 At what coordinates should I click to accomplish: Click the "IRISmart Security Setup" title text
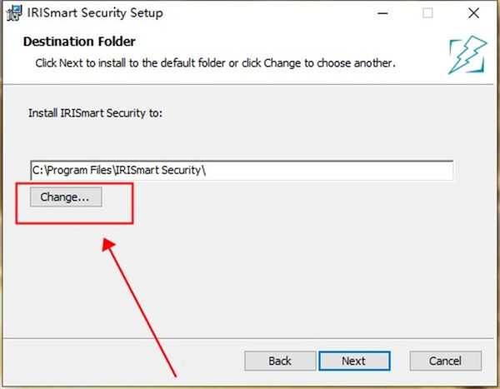tap(96, 13)
